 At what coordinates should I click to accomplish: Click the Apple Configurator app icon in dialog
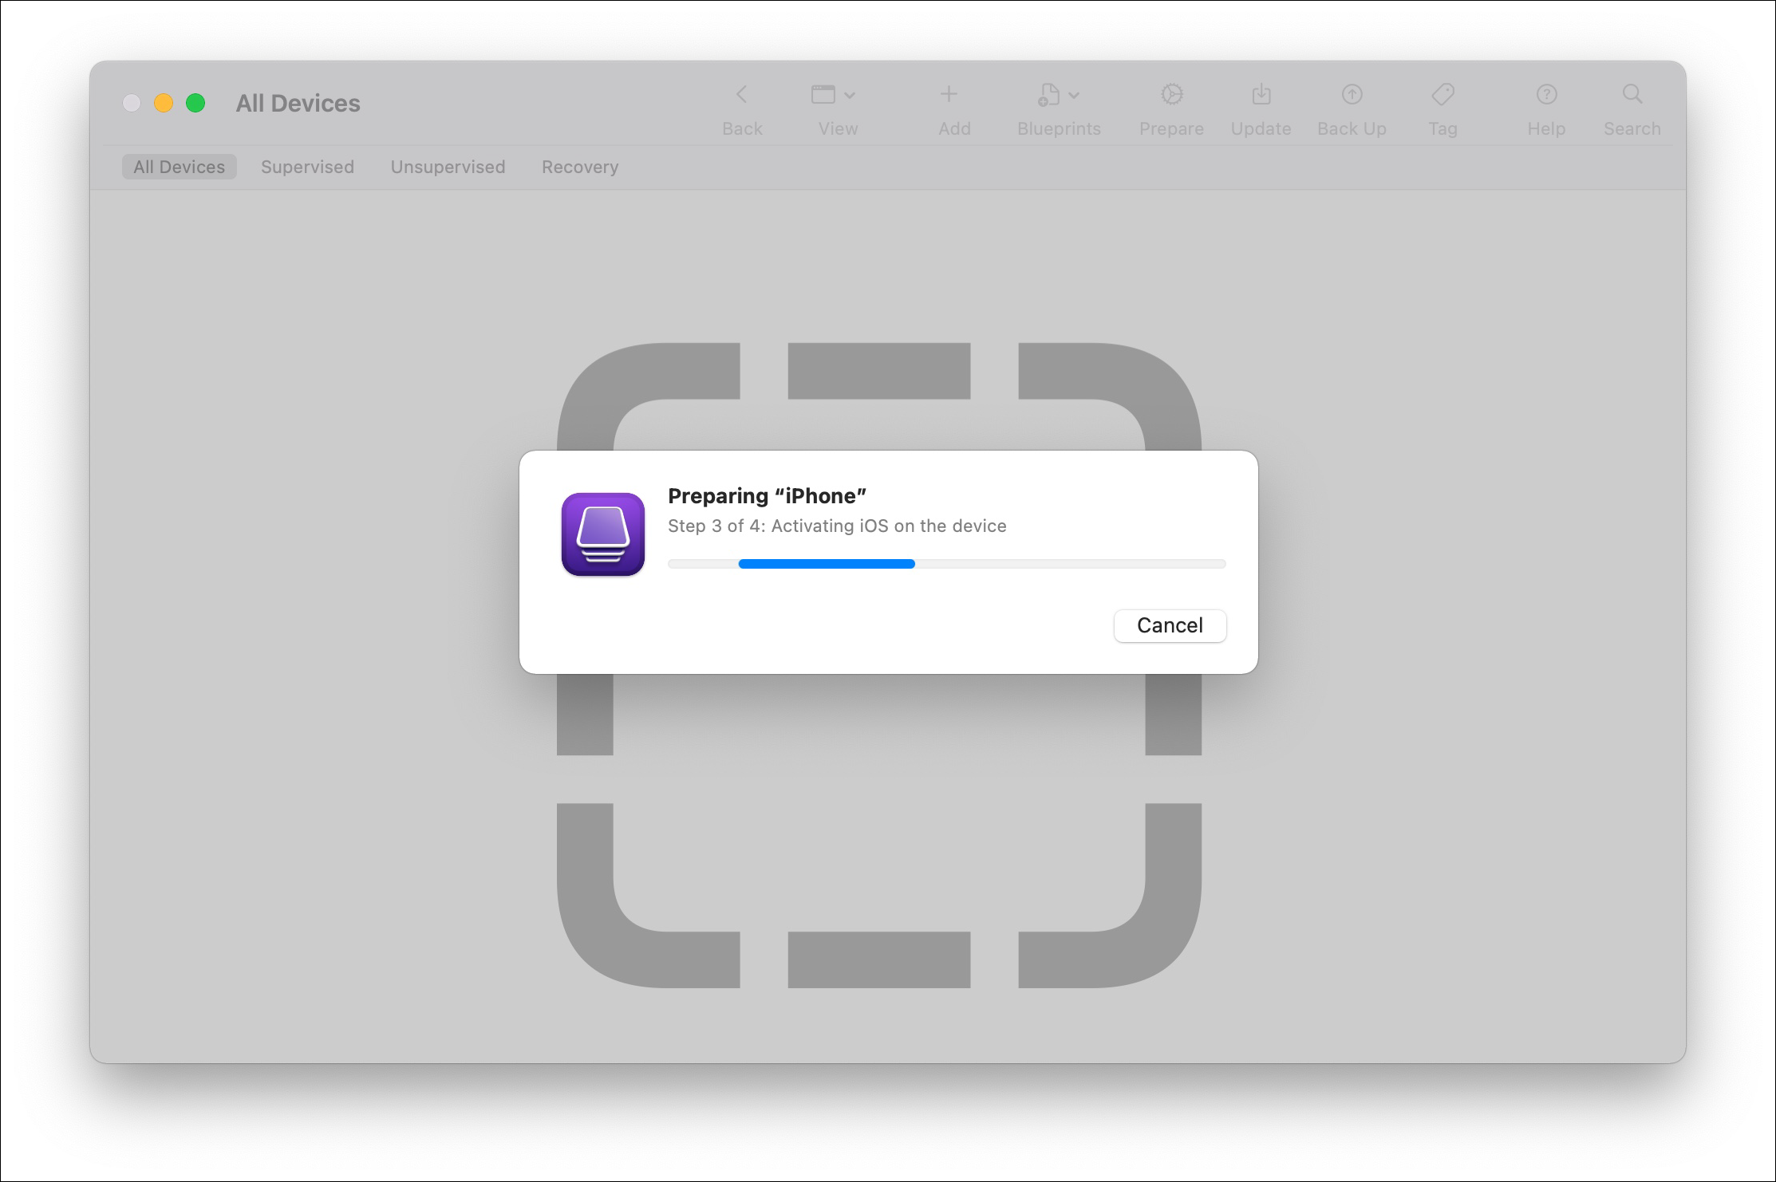[x=603, y=534]
